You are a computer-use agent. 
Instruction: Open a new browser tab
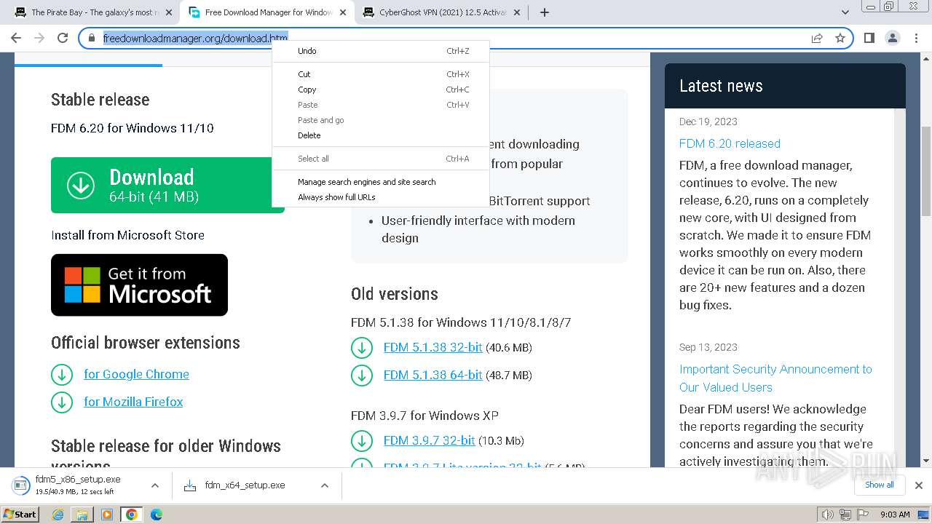tap(545, 12)
